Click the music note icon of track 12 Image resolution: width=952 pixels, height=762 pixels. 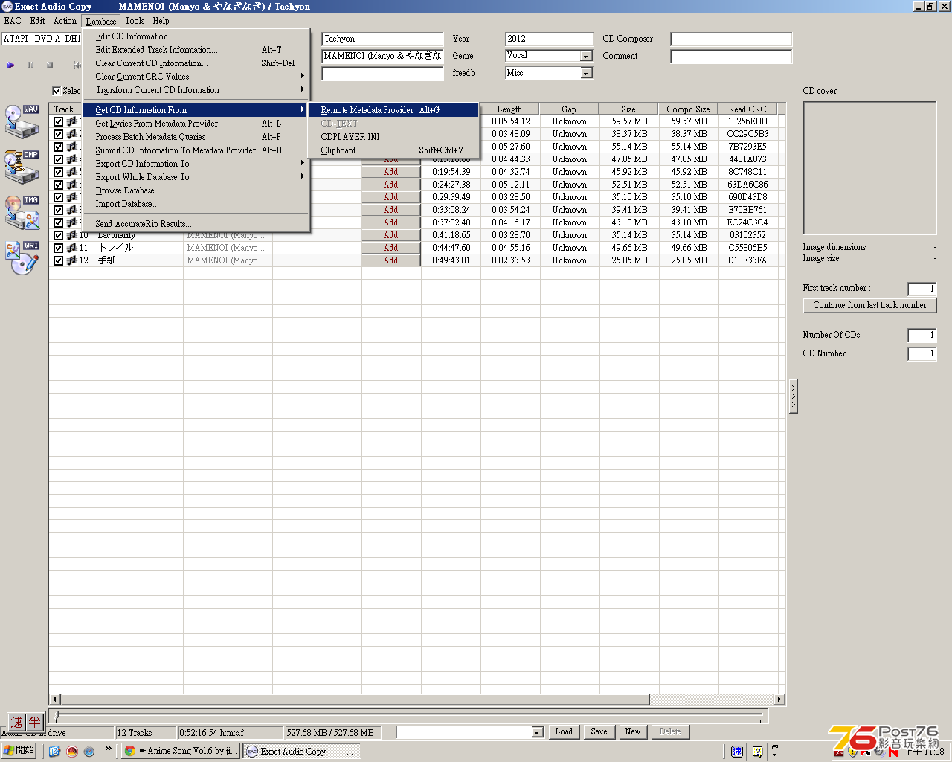point(71,260)
